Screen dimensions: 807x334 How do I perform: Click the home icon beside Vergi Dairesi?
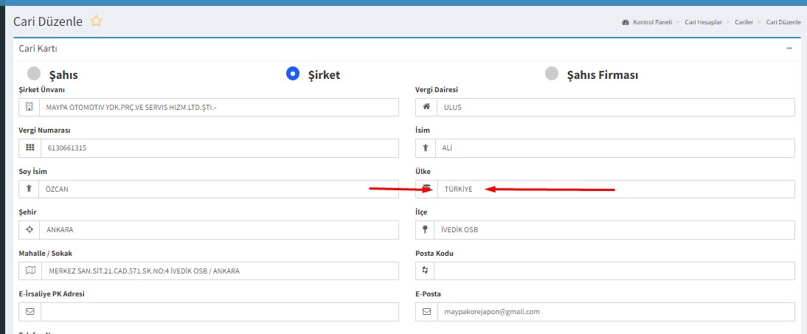point(426,107)
